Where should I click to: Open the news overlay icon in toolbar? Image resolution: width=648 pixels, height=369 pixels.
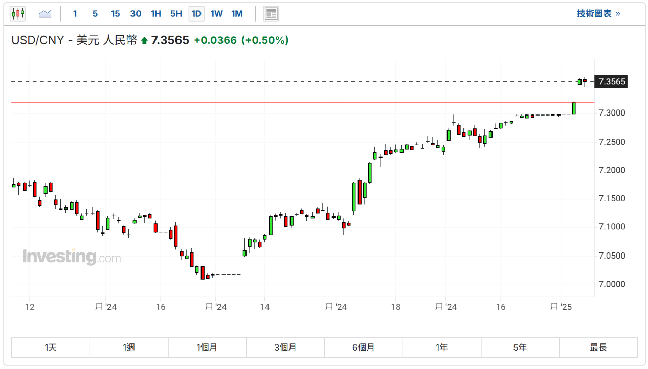pos(271,14)
